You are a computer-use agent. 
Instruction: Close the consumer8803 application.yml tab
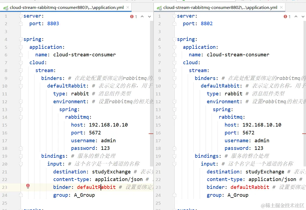pyautogui.click(x=127, y=7)
